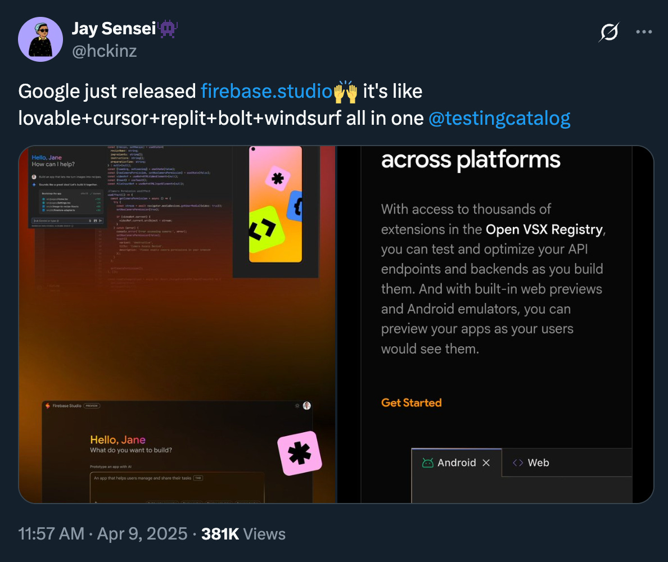Click the Get Started link
Image resolution: width=668 pixels, height=562 pixels.
[411, 403]
